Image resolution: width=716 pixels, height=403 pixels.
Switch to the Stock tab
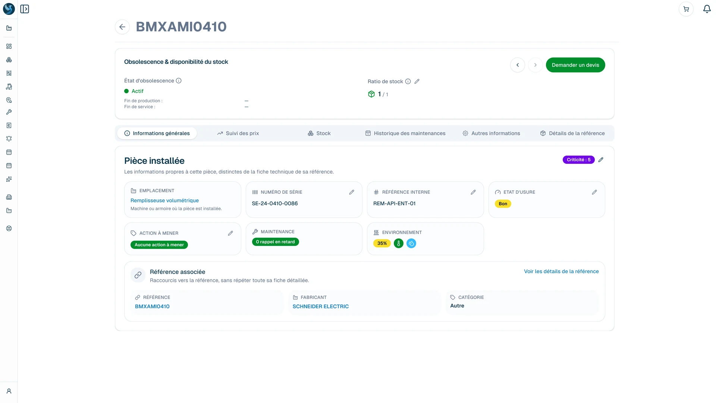(319, 133)
